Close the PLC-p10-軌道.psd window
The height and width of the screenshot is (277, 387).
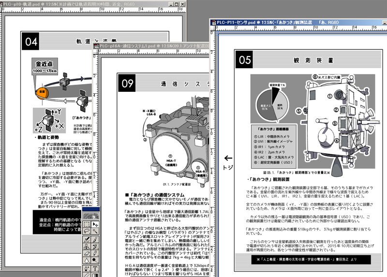click(182, 4)
